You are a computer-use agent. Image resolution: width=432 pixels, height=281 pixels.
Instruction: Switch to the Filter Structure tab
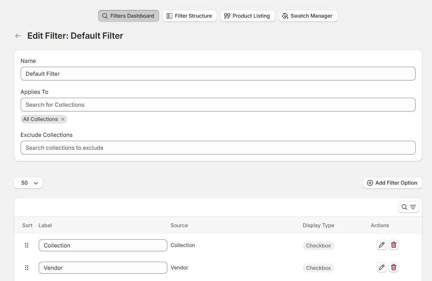tap(189, 16)
